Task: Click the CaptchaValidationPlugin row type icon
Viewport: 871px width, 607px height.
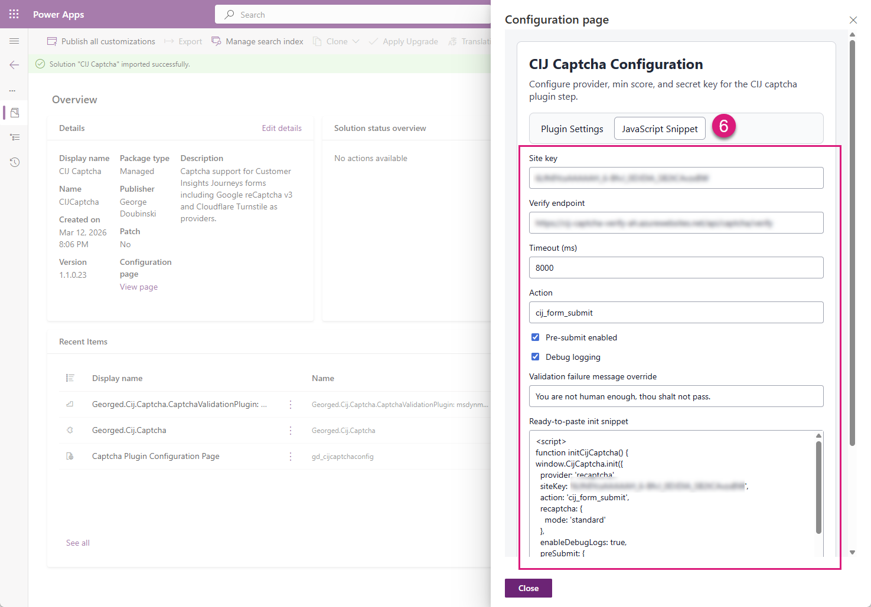Action: tap(70, 404)
